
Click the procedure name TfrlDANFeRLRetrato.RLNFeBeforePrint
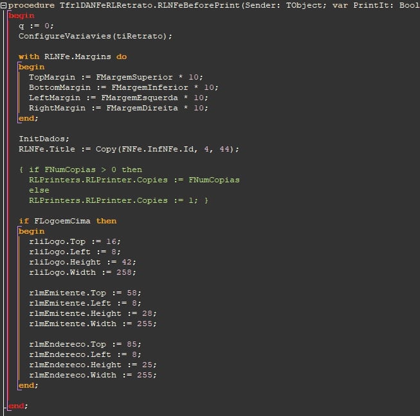[x=150, y=5]
